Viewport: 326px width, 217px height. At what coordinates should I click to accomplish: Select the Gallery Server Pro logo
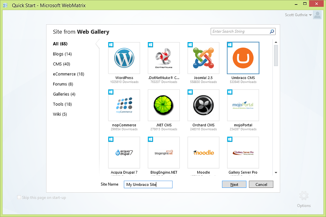[243, 153]
